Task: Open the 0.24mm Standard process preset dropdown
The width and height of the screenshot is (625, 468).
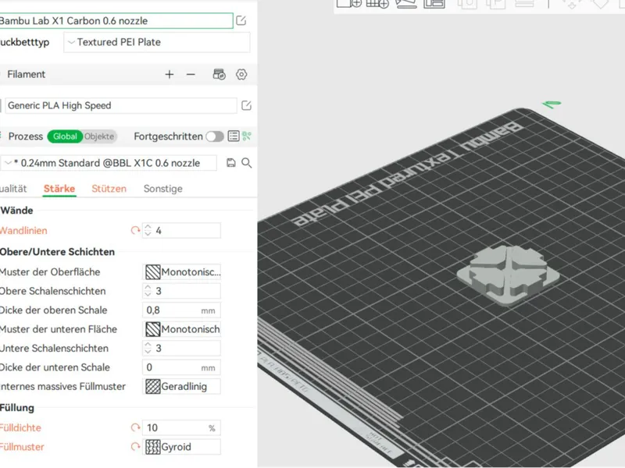Action: (109, 163)
